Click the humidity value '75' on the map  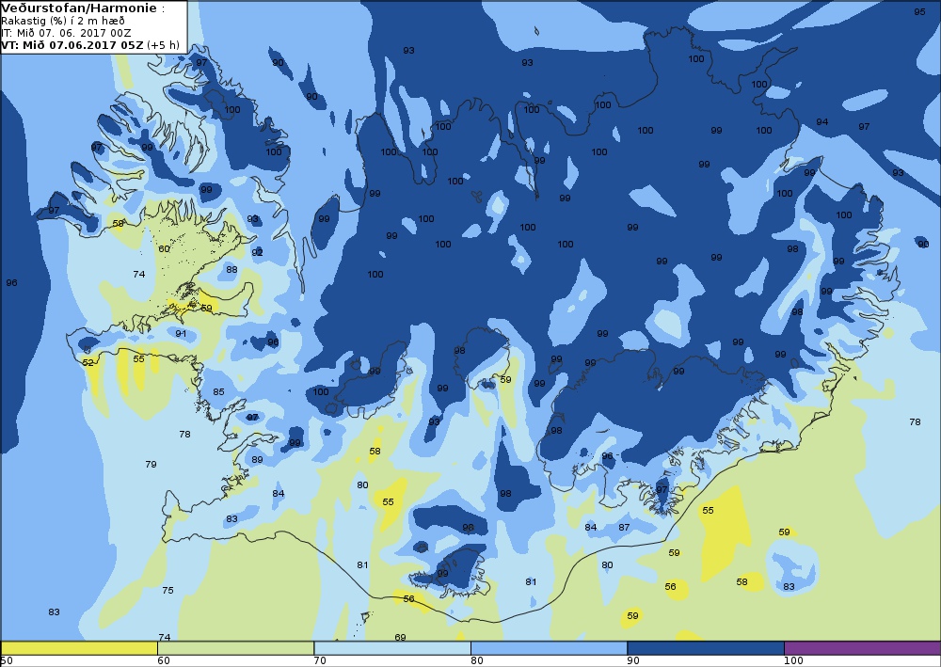tap(168, 590)
